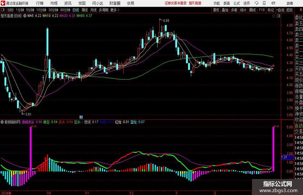Click the red R button at right
Viewport: 303px width, 195px height.
301,10
